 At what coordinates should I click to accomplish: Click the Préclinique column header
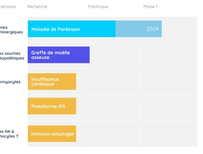(x=98, y=6)
